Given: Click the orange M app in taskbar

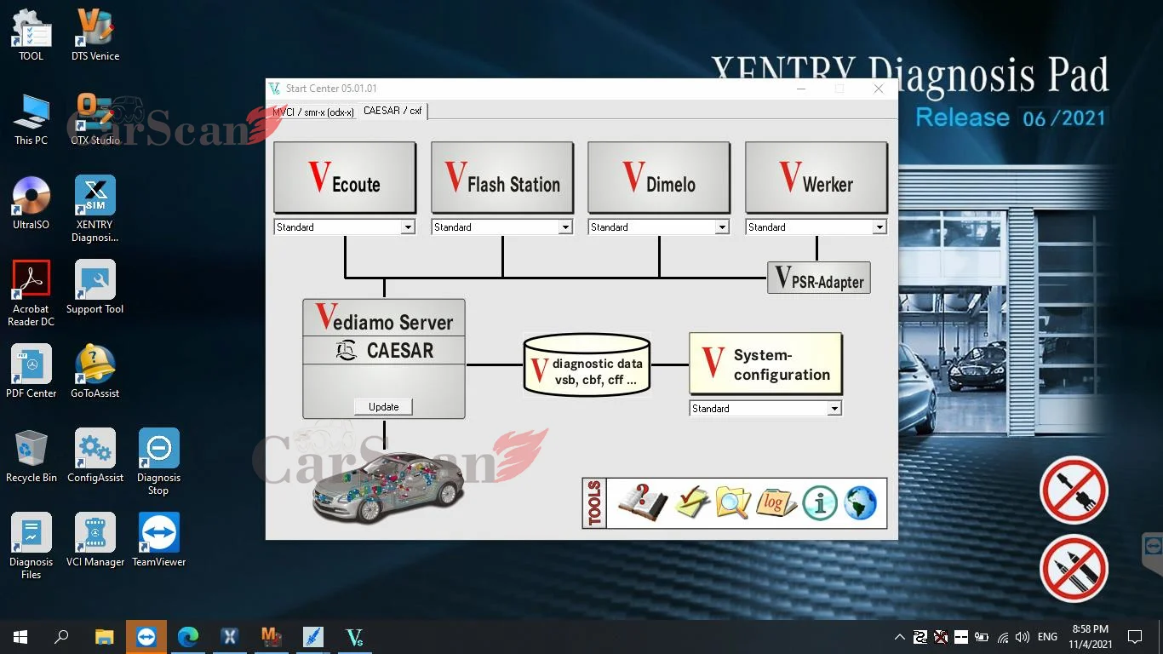Looking at the screenshot, I should (272, 637).
